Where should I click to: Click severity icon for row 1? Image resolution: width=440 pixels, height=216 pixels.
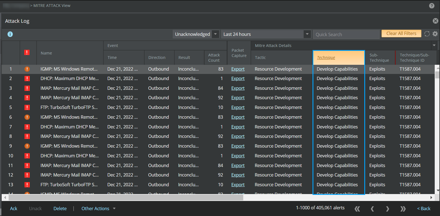pyautogui.click(x=27, y=69)
